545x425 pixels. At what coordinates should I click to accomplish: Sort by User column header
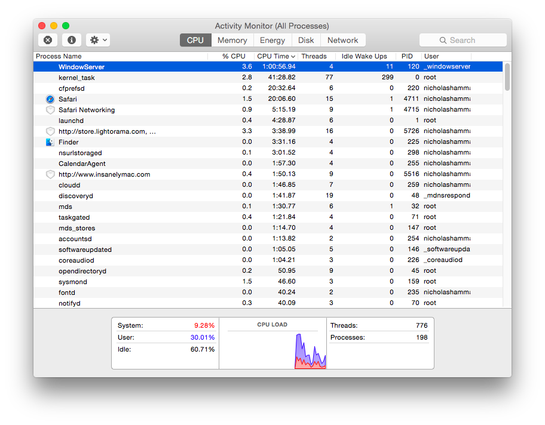[x=446, y=56]
